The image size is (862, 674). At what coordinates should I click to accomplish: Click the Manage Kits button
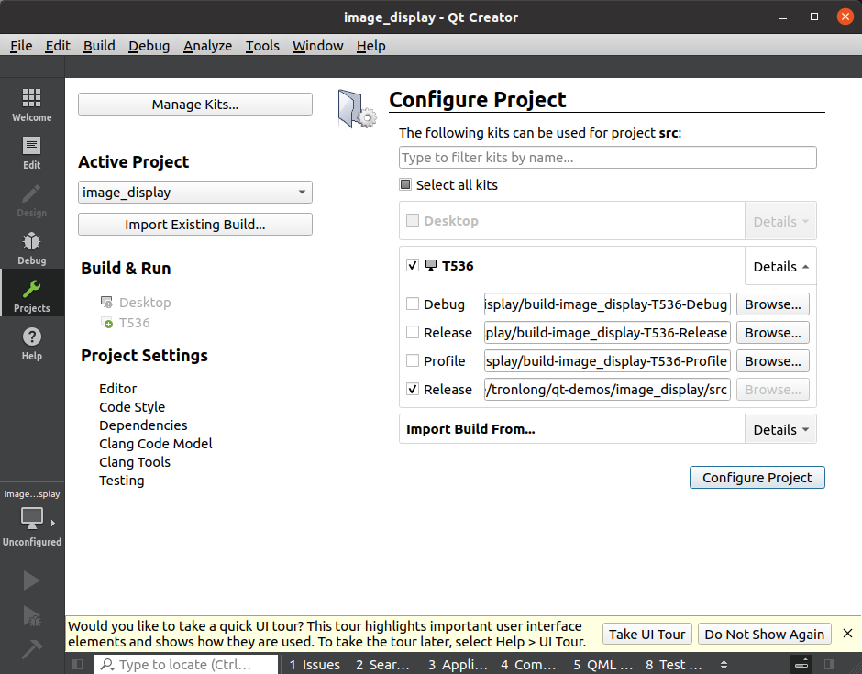point(195,105)
